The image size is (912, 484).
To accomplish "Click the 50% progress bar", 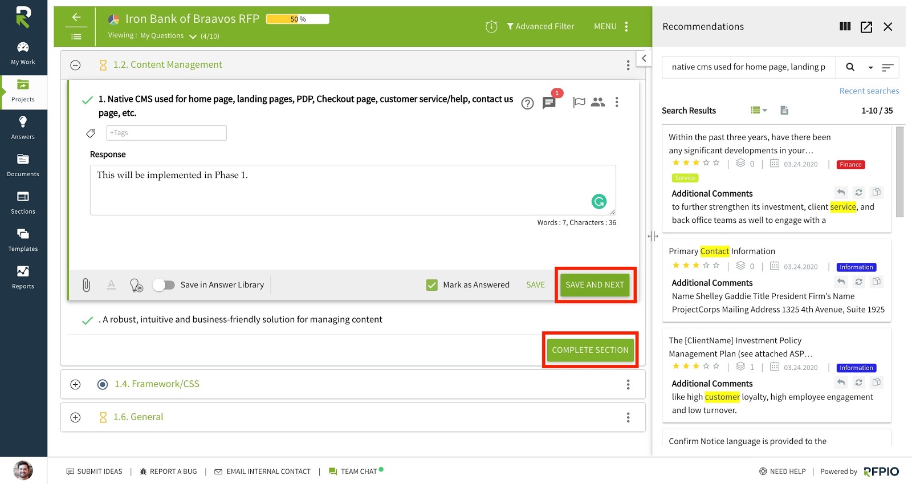I will pyautogui.click(x=298, y=19).
